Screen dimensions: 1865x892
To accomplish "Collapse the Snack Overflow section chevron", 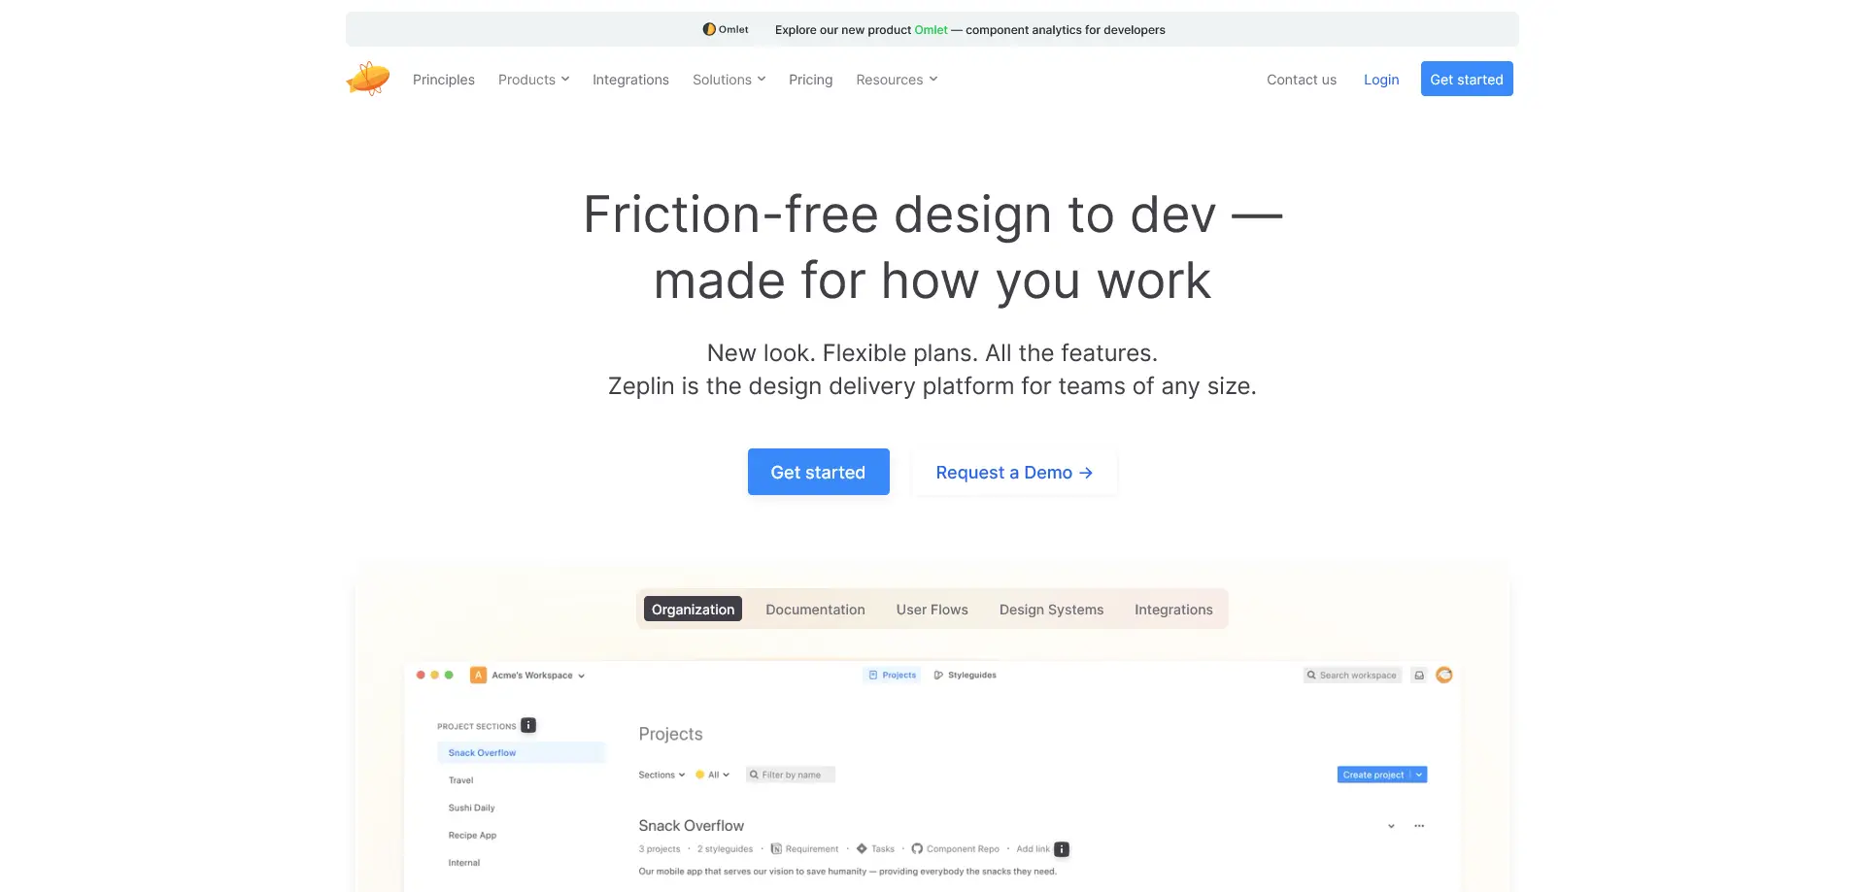I will point(1391,826).
